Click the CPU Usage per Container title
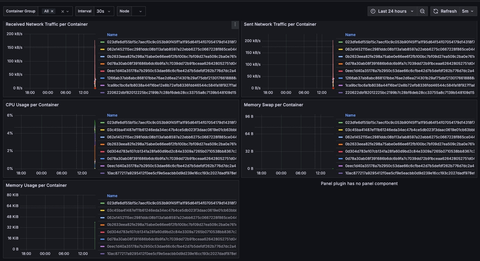480x261 pixels. pyautogui.click(x=32, y=105)
